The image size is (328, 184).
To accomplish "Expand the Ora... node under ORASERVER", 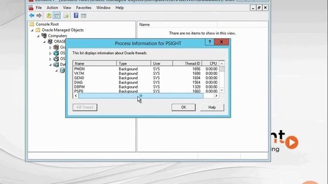I will (x=50, y=48).
